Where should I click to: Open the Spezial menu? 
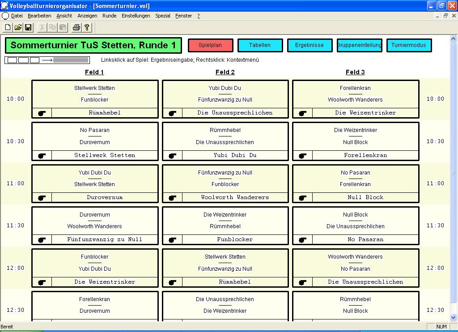[163, 16]
